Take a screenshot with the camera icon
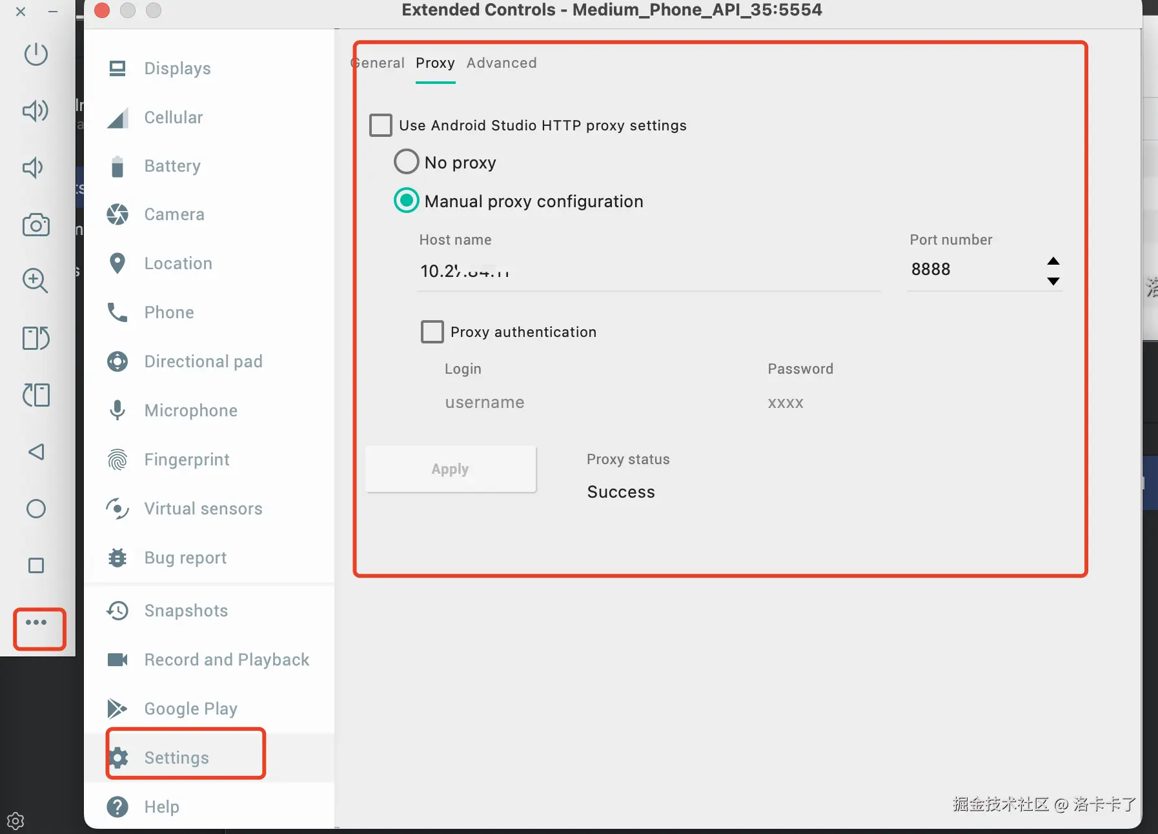This screenshot has width=1158, height=834. click(x=36, y=225)
